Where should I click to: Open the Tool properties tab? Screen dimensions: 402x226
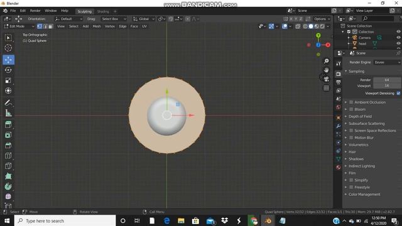[x=339, y=63]
